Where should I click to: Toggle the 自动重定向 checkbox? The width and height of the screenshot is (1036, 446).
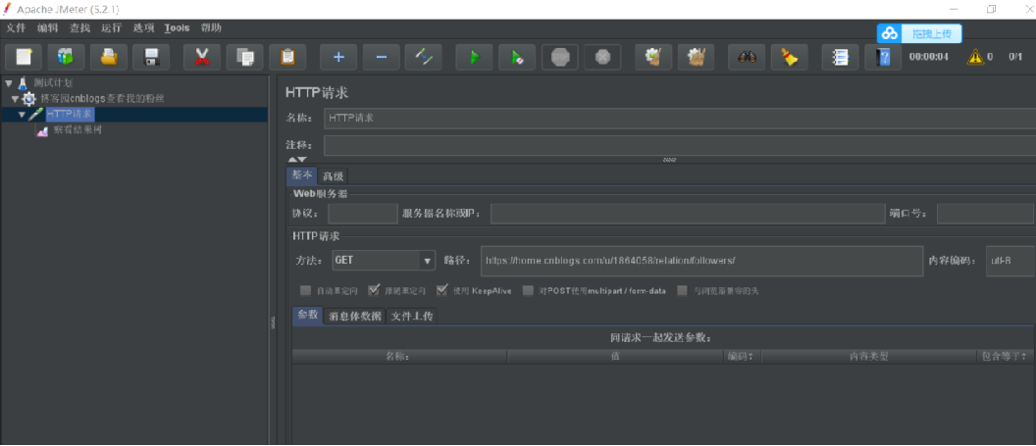(305, 290)
